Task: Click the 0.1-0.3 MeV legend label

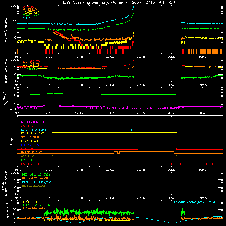Action: (x=32, y=61)
